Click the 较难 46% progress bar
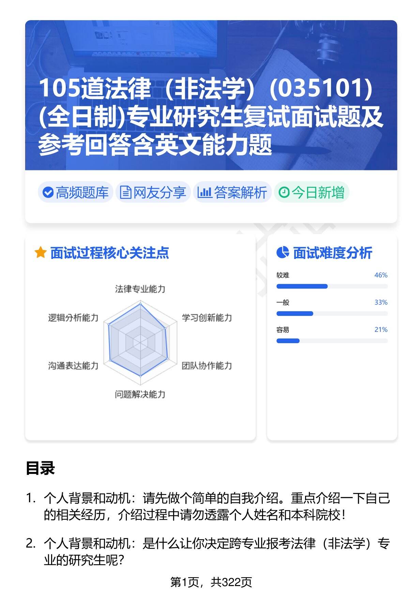This screenshot has width=409, height=598. point(332,286)
